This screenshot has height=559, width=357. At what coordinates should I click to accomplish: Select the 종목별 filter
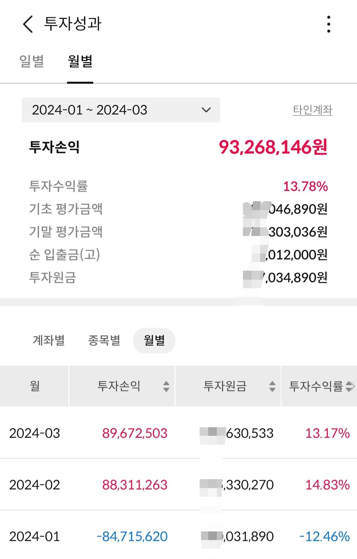click(x=104, y=340)
